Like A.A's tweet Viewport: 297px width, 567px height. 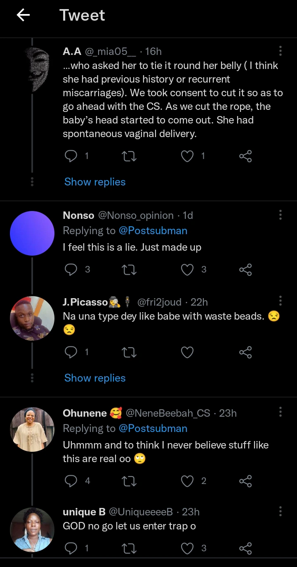[188, 156]
